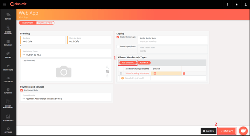Click the Search to quick add field
The width and height of the screenshot is (250, 136).
135,78
